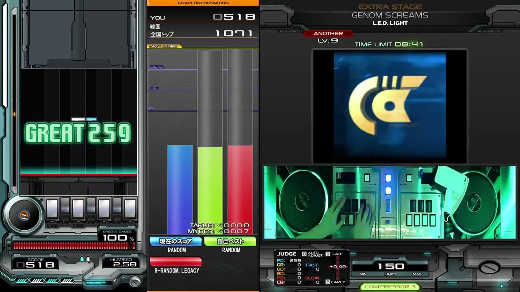
Task: Click the RANDOM label under 現在のスコア
Action: [x=177, y=250]
